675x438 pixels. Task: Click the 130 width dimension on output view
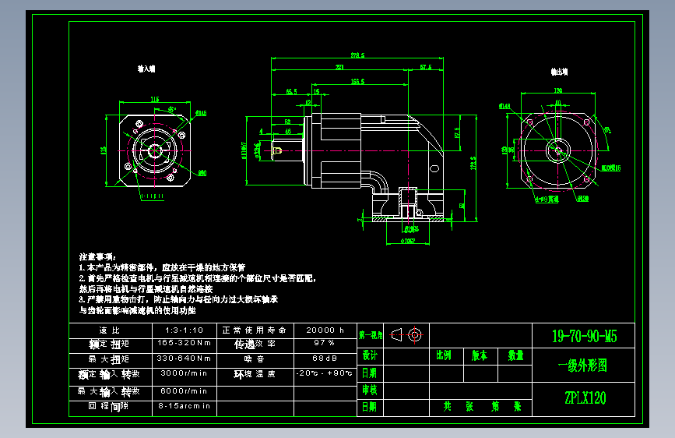coord(558,90)
